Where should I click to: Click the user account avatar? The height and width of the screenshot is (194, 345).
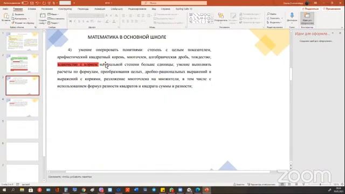point(307,3)
